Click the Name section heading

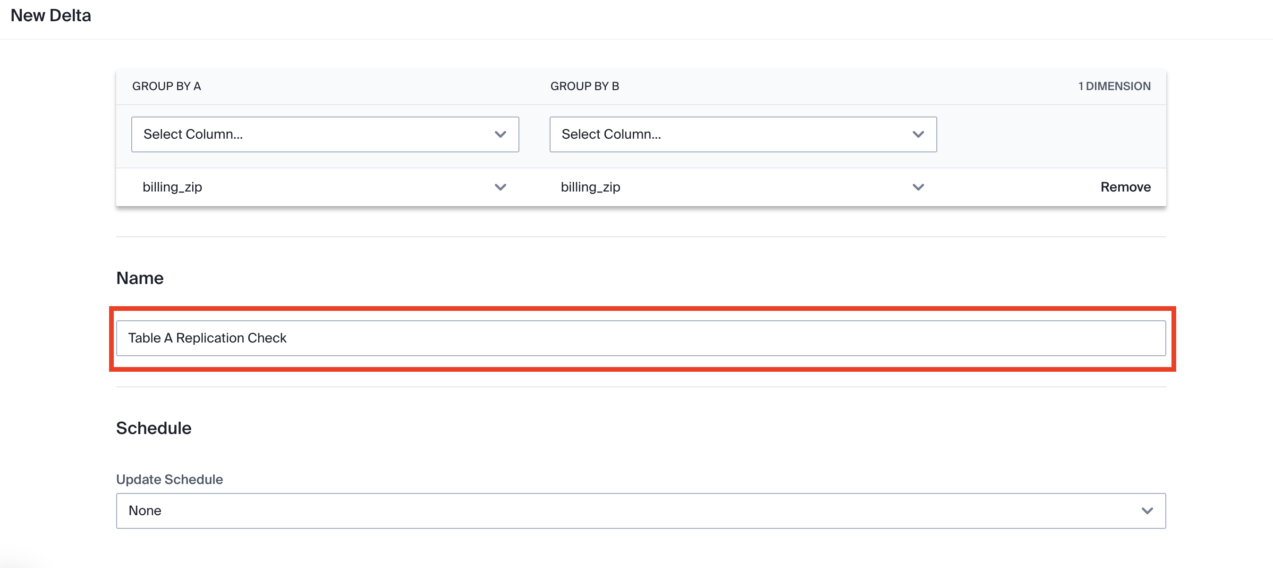[x=140, y=278]
